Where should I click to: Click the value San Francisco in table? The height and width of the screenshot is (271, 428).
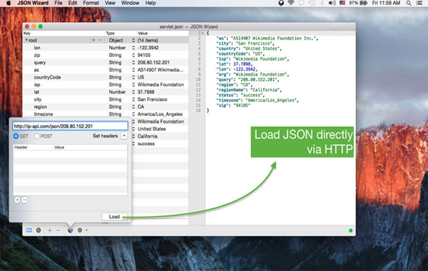tap(153, 99)
